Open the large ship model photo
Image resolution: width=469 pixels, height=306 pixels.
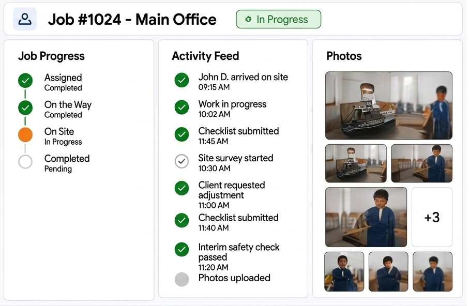pyautogui.click(x=388, y=105)
